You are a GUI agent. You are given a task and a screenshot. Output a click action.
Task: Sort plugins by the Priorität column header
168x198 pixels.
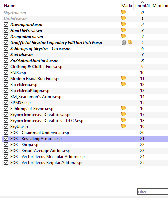[x=142, y=6]
